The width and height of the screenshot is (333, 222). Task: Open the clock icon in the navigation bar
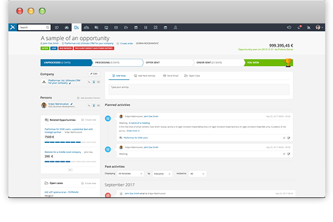pyautogui.click(x=57, y=28)
